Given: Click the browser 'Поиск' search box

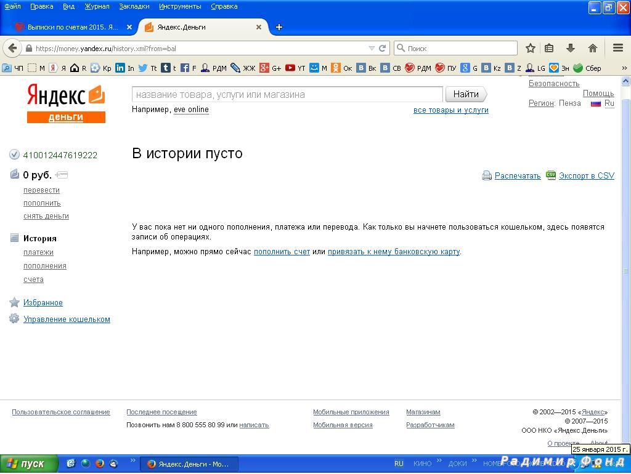Looking at the screenshot, I should pos(455,48).
